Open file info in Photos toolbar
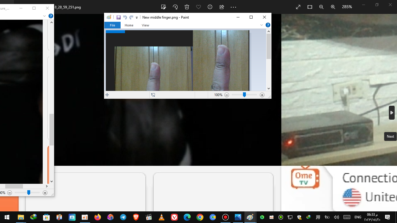Screen dimensions: 397x223 click(210, 7)
